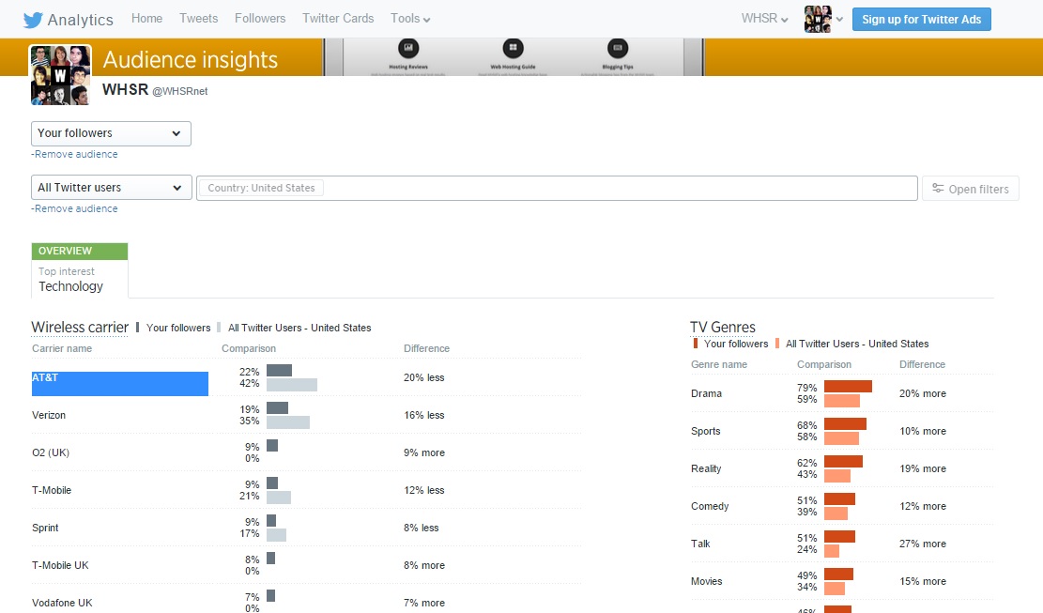This screenshot has width=1043, height=613.
Task: Click the Comedy genre name
Action: 710,507
